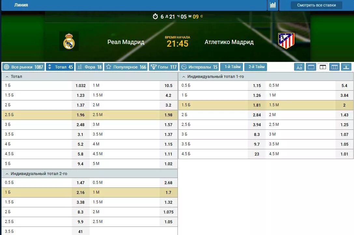Click the Real Madrid club crest
Viewport: 354px width, 235px height.
69,41
